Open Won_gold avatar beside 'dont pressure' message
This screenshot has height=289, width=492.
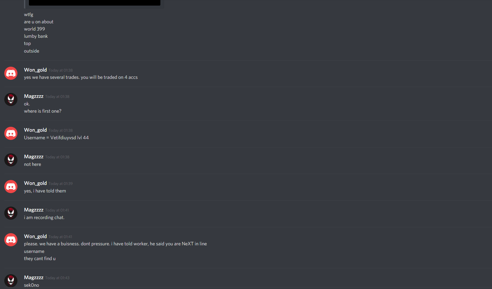pos(11,240)
